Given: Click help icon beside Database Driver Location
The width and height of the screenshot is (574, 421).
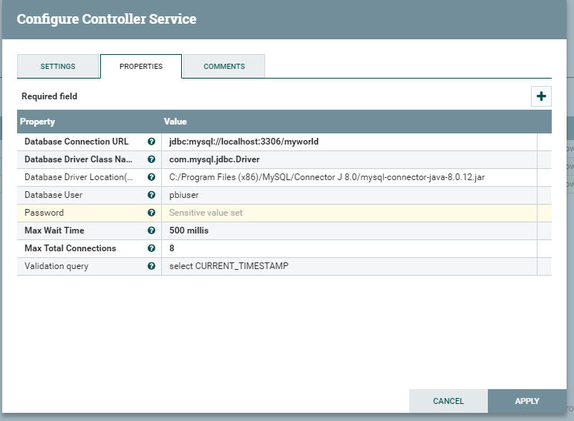Looking at the screenshot, I should (151, 177).
